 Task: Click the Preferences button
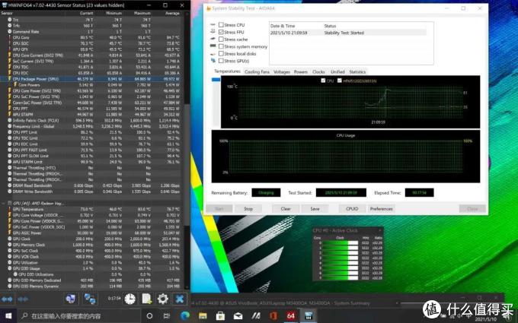(x=381, y=208)
